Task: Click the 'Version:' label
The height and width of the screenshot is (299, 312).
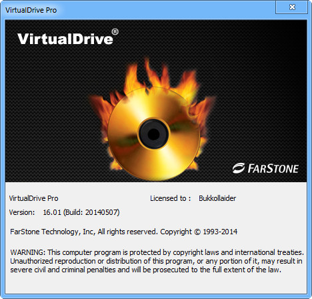Action: tap(22, 212)
